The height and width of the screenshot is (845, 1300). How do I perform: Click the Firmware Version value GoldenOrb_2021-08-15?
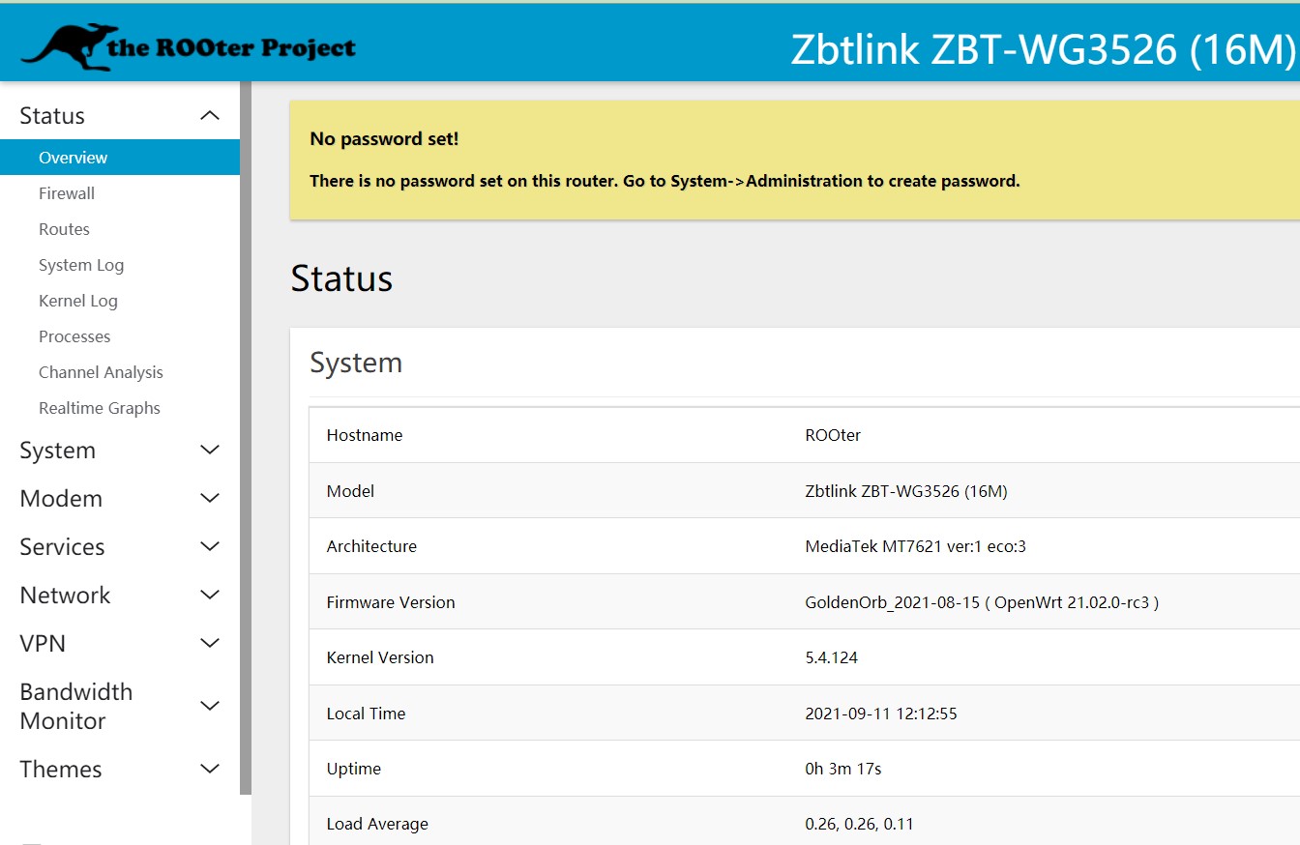pos(982,602)
